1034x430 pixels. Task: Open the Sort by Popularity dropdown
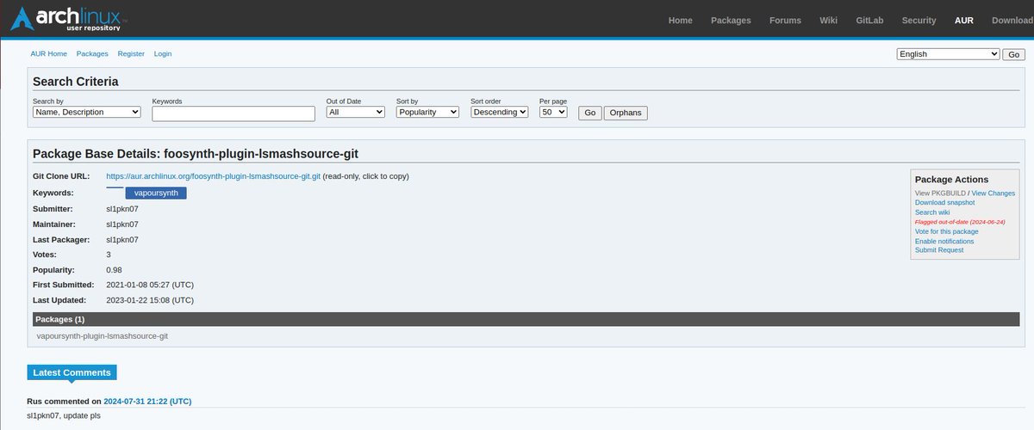pyautogui.click(x=427, y=112)
